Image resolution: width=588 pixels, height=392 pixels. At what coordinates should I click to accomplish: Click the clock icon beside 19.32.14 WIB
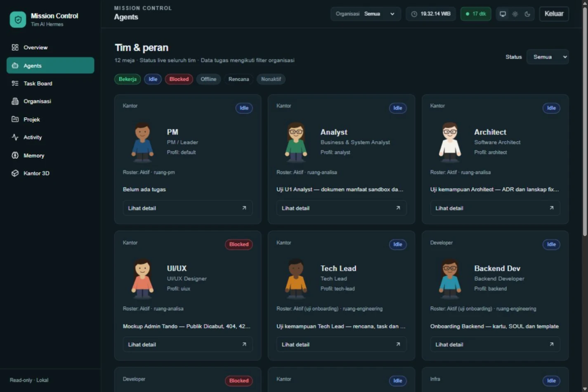[414, 14]
